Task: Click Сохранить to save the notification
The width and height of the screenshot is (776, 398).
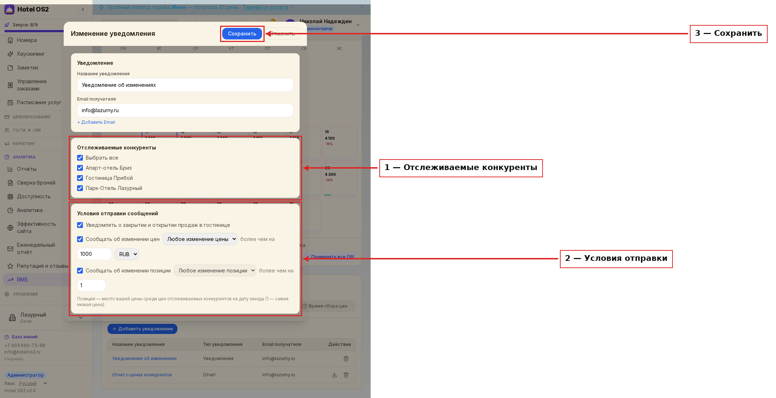Action: (x=242, y=34)
